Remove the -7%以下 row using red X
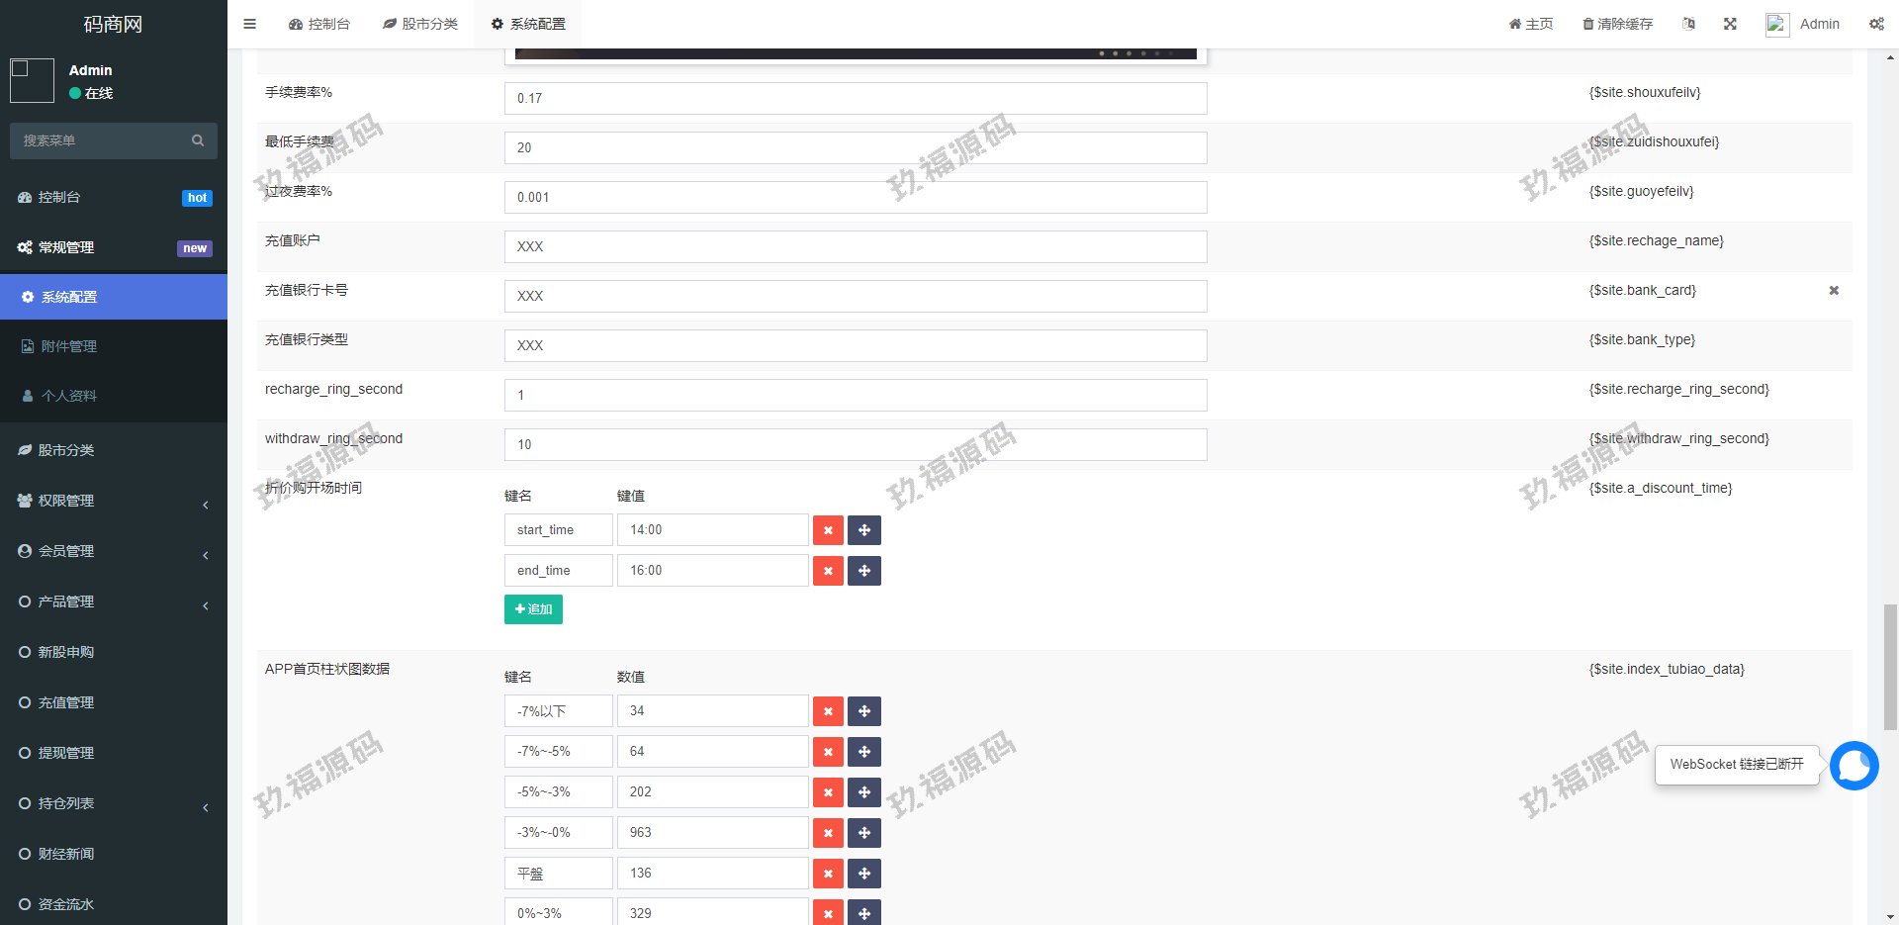This screenshot has height=925, width=1899. point(828,711)
